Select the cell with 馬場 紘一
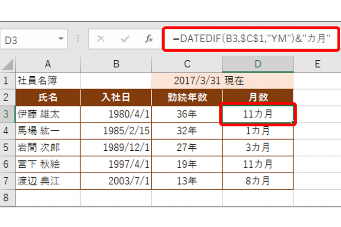Image resolution: width=341 pixels, height=227 pixels. point(48,131)
